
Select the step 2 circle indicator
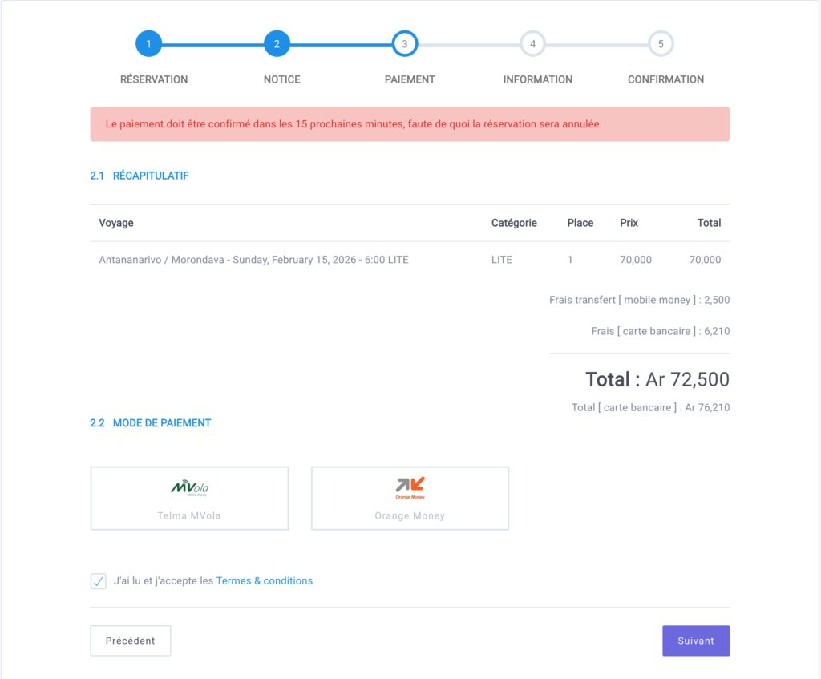coord(277,44)
